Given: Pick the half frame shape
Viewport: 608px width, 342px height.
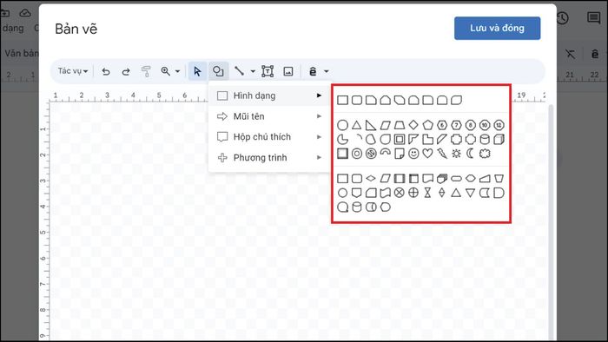Looking at the screenshot, I should pos(413,140).
